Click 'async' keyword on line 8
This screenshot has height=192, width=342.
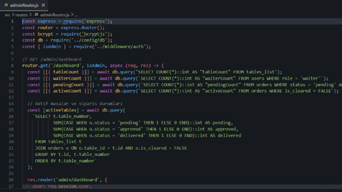(x=116, y=65)
